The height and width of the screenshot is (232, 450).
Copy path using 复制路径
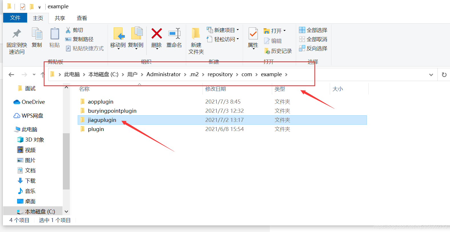[x=79, y=39]
